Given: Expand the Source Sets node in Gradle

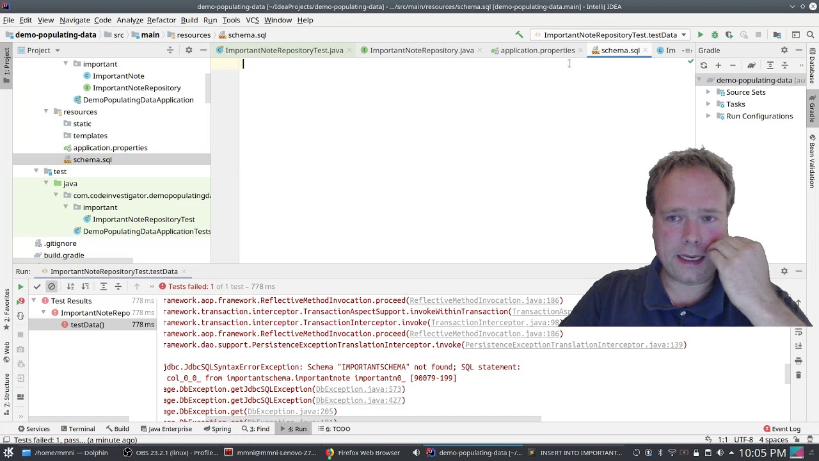Looking at the screenshot, I should click(708, 92).
